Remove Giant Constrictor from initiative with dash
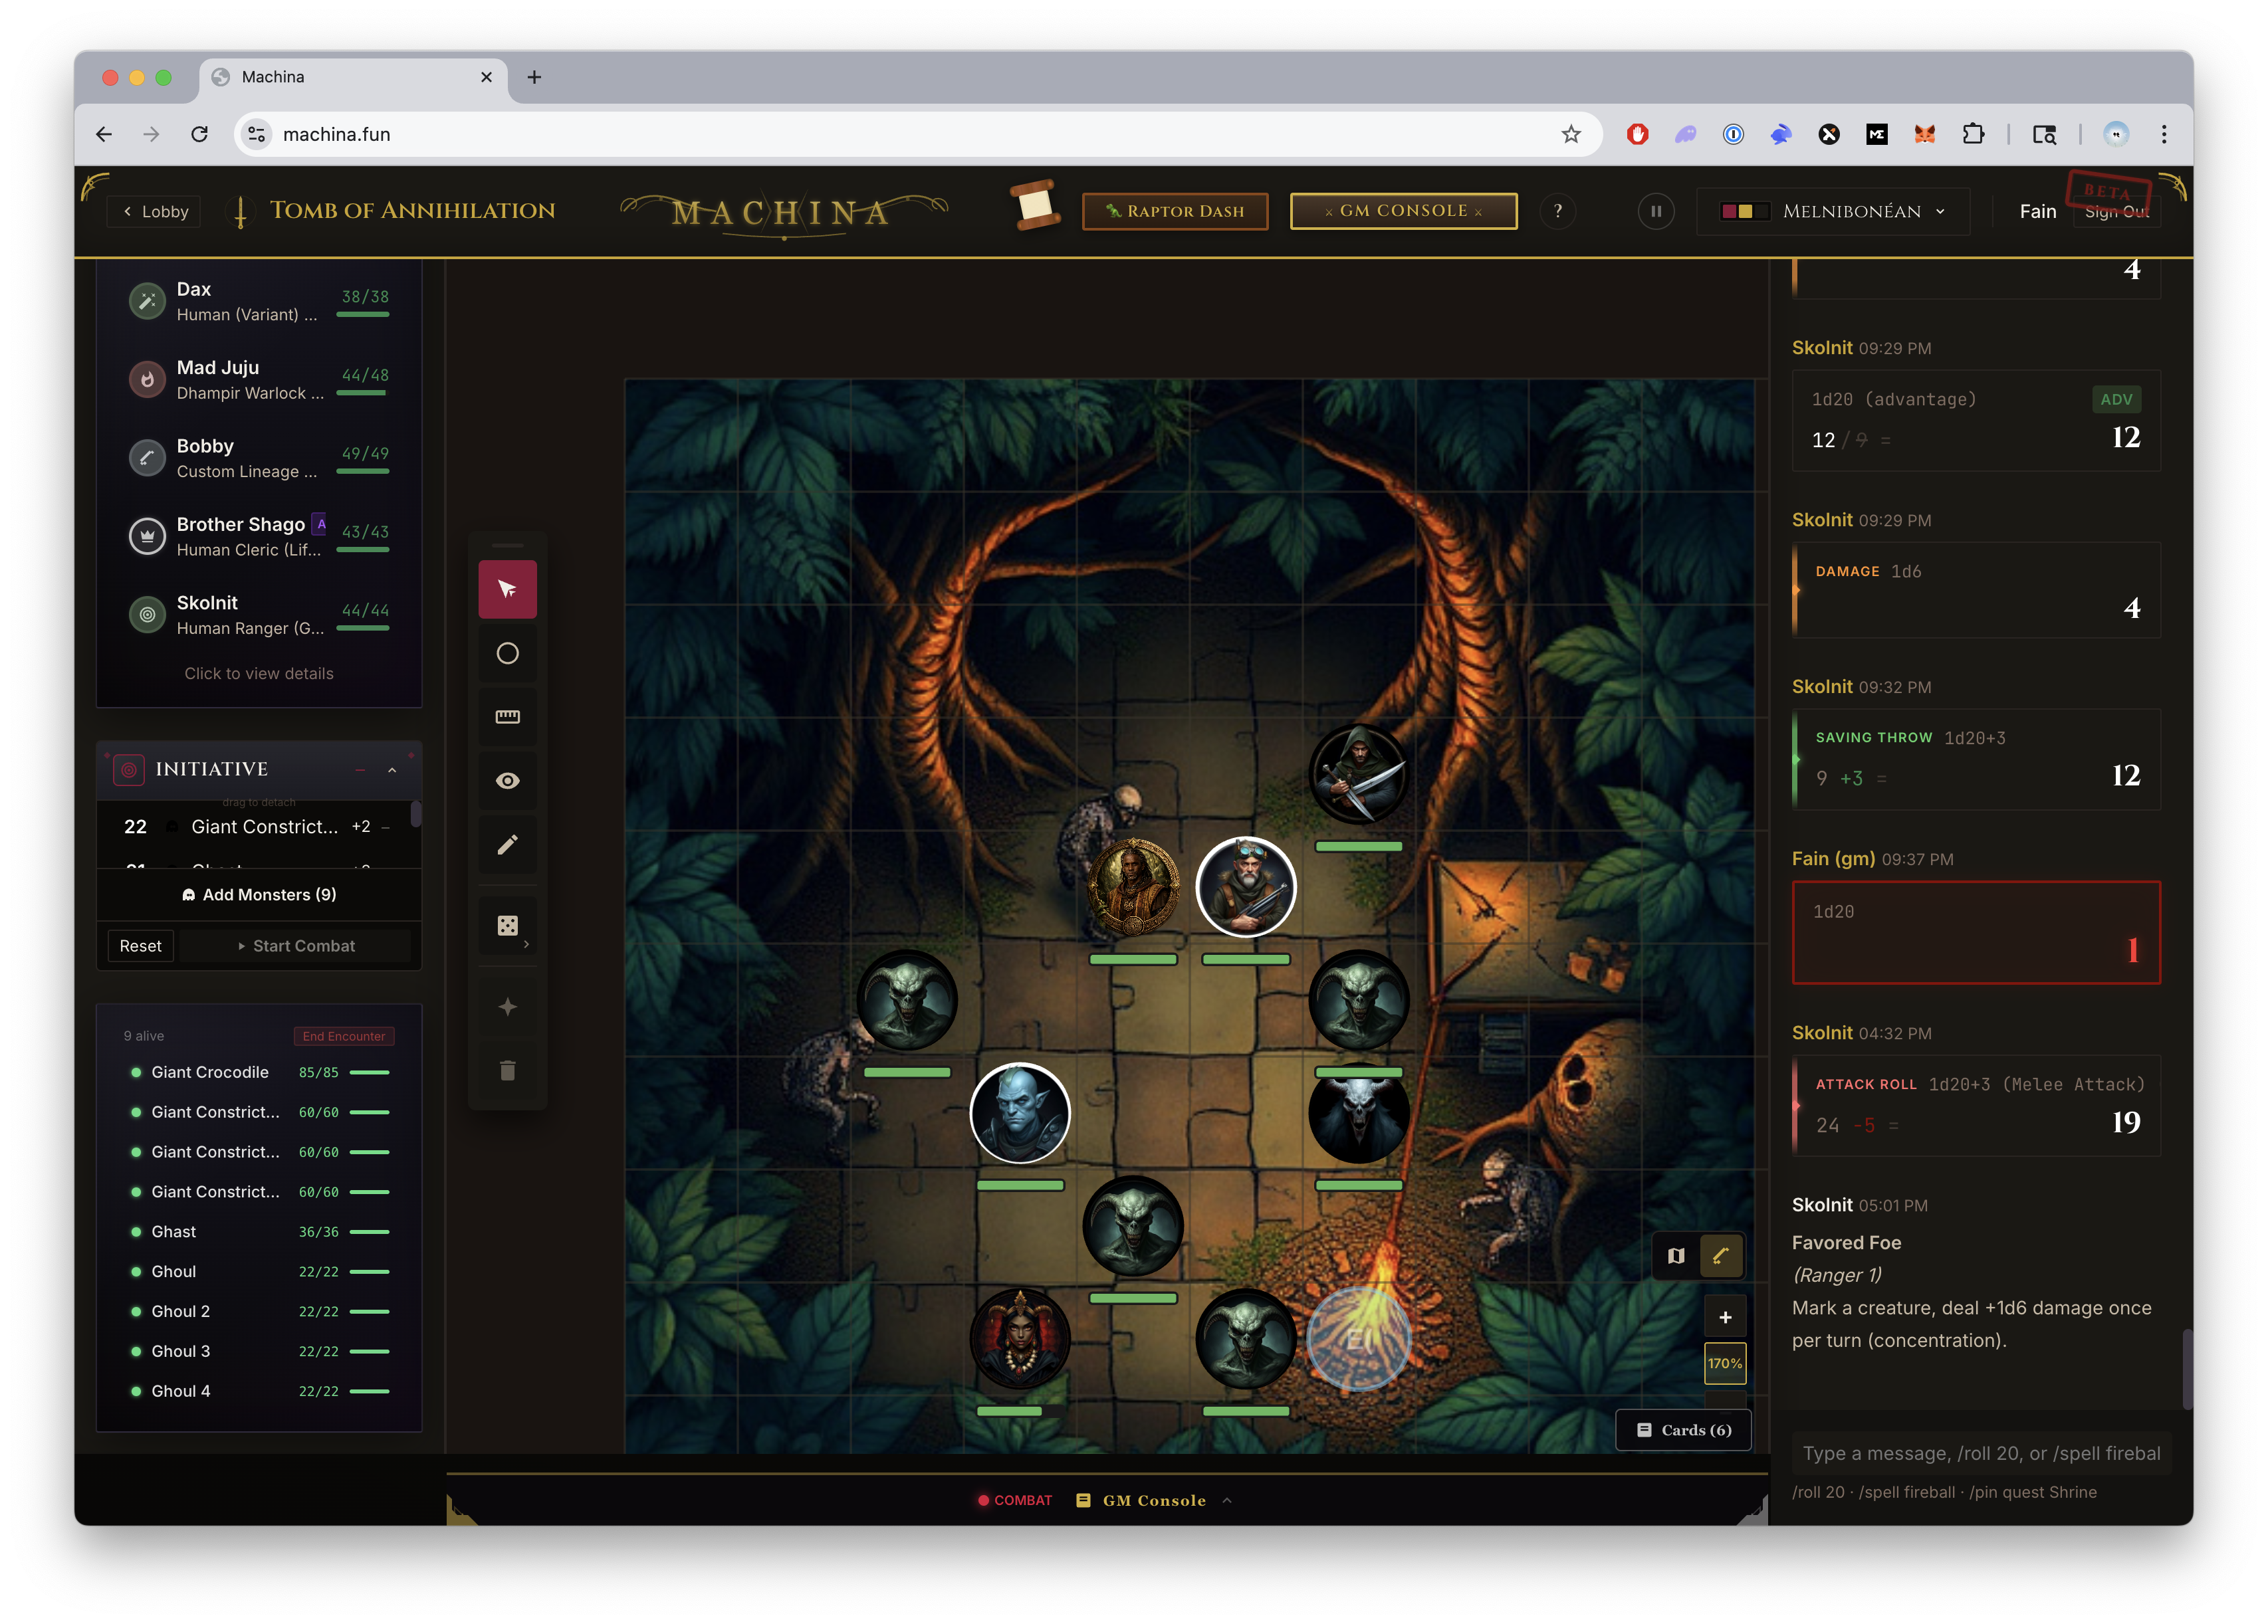This screenshot has height=1624, width=2268. click(x=385, y=827)
